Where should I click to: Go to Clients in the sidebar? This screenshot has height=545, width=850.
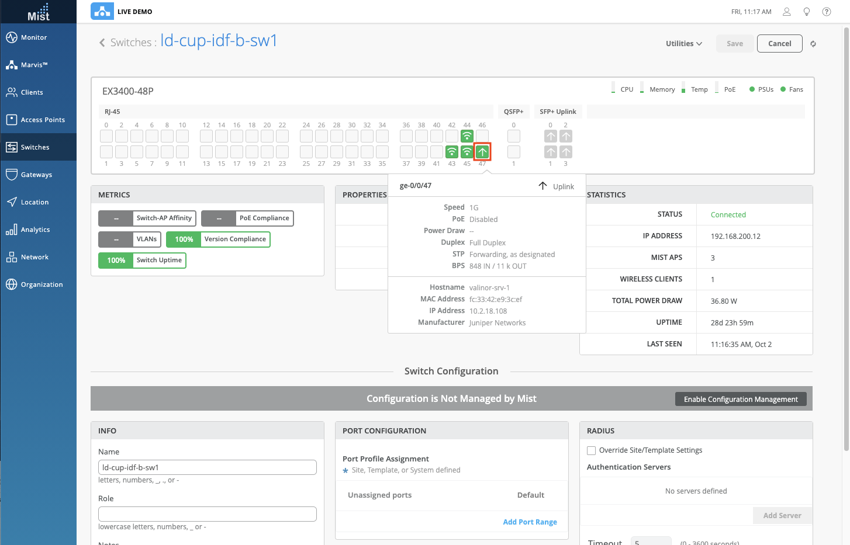(38, 92)
